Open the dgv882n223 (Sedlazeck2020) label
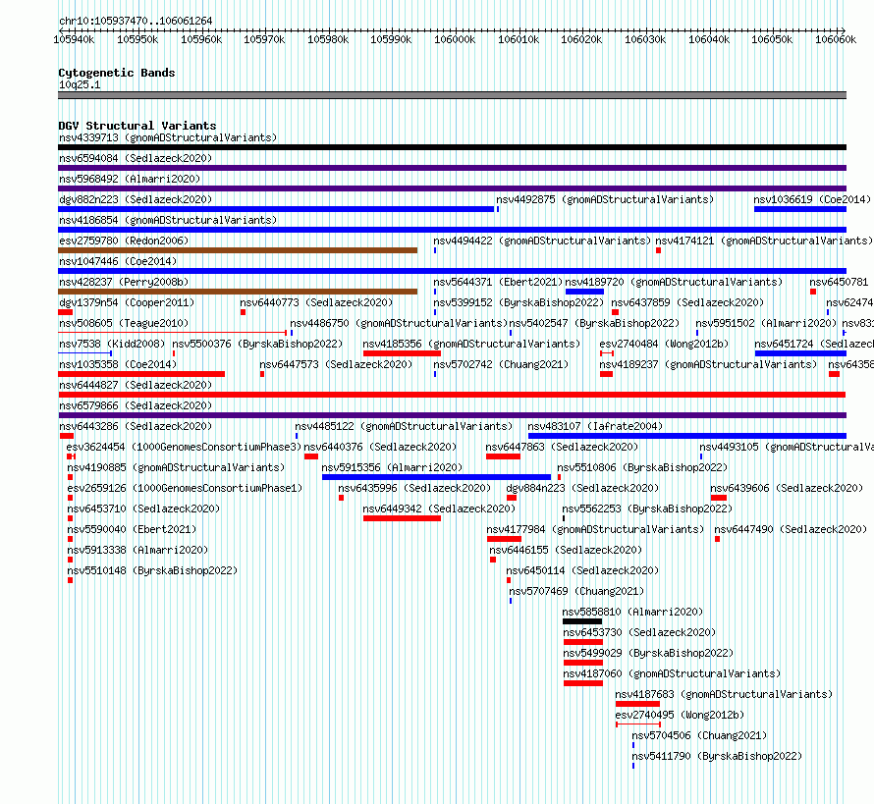This screenshot has height=804, width=874. click(136, 199)
